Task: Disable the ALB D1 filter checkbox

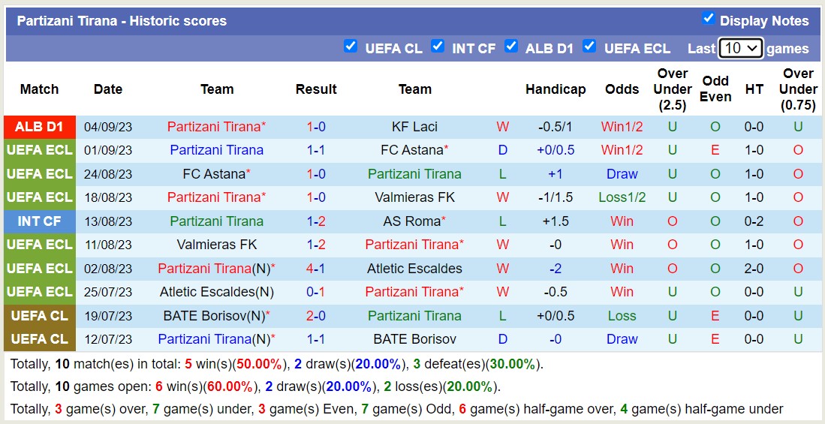Action: click(511, 47)
